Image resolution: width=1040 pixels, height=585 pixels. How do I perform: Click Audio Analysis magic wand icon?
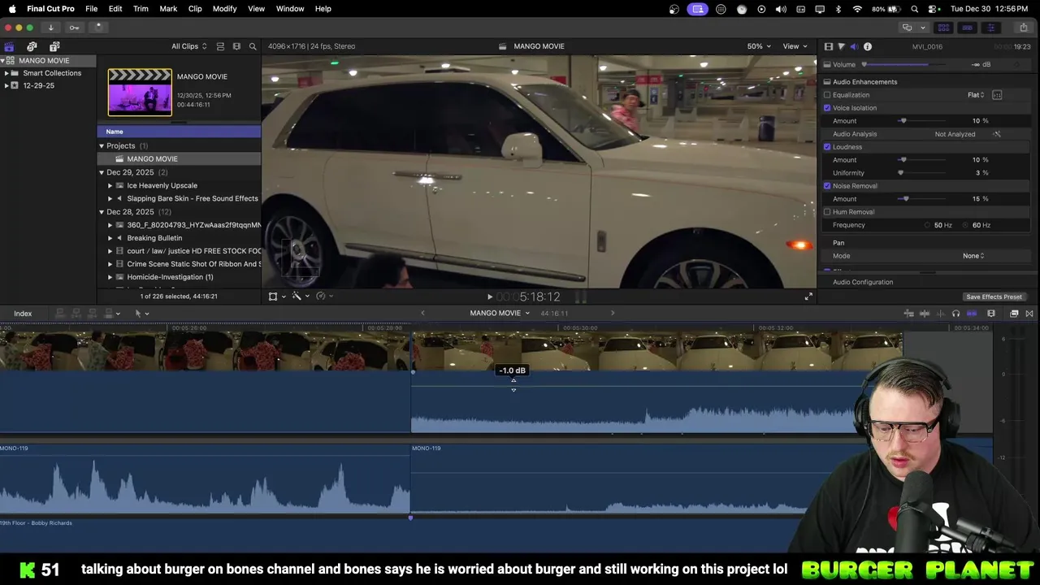coord(997,134)
